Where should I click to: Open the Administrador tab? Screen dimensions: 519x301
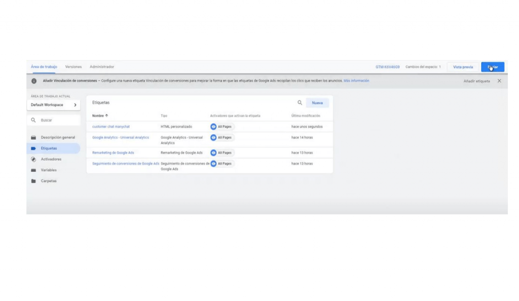[x=101, y=66]
